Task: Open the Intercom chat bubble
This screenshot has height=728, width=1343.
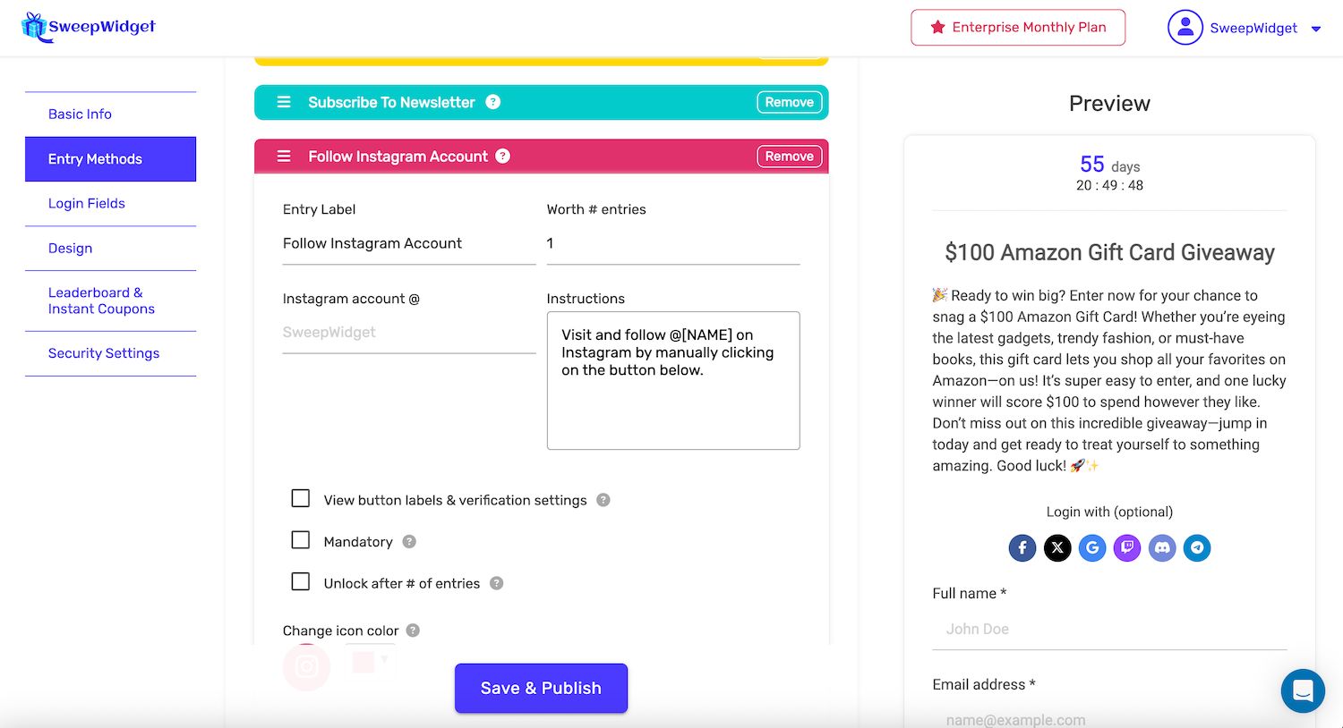Action: tap(1303, 690)
